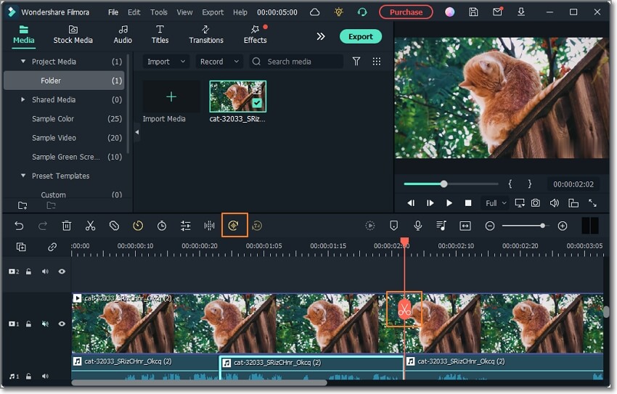Delete selected clip with trash icon
The width and height of the screenshot is (617, 394).
pyautogui.click(x=67, y=226)
